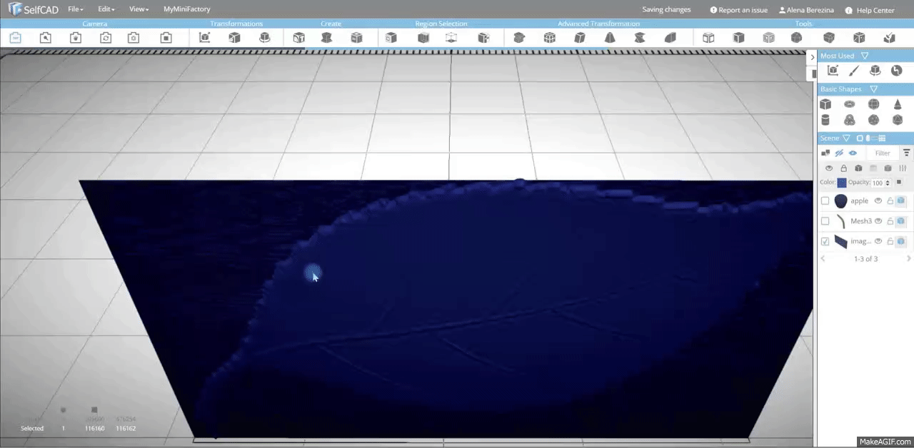Toggle the apple object blue cube icon

pos(901,201)
